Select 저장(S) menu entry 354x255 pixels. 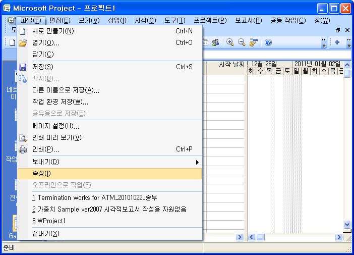110,67
